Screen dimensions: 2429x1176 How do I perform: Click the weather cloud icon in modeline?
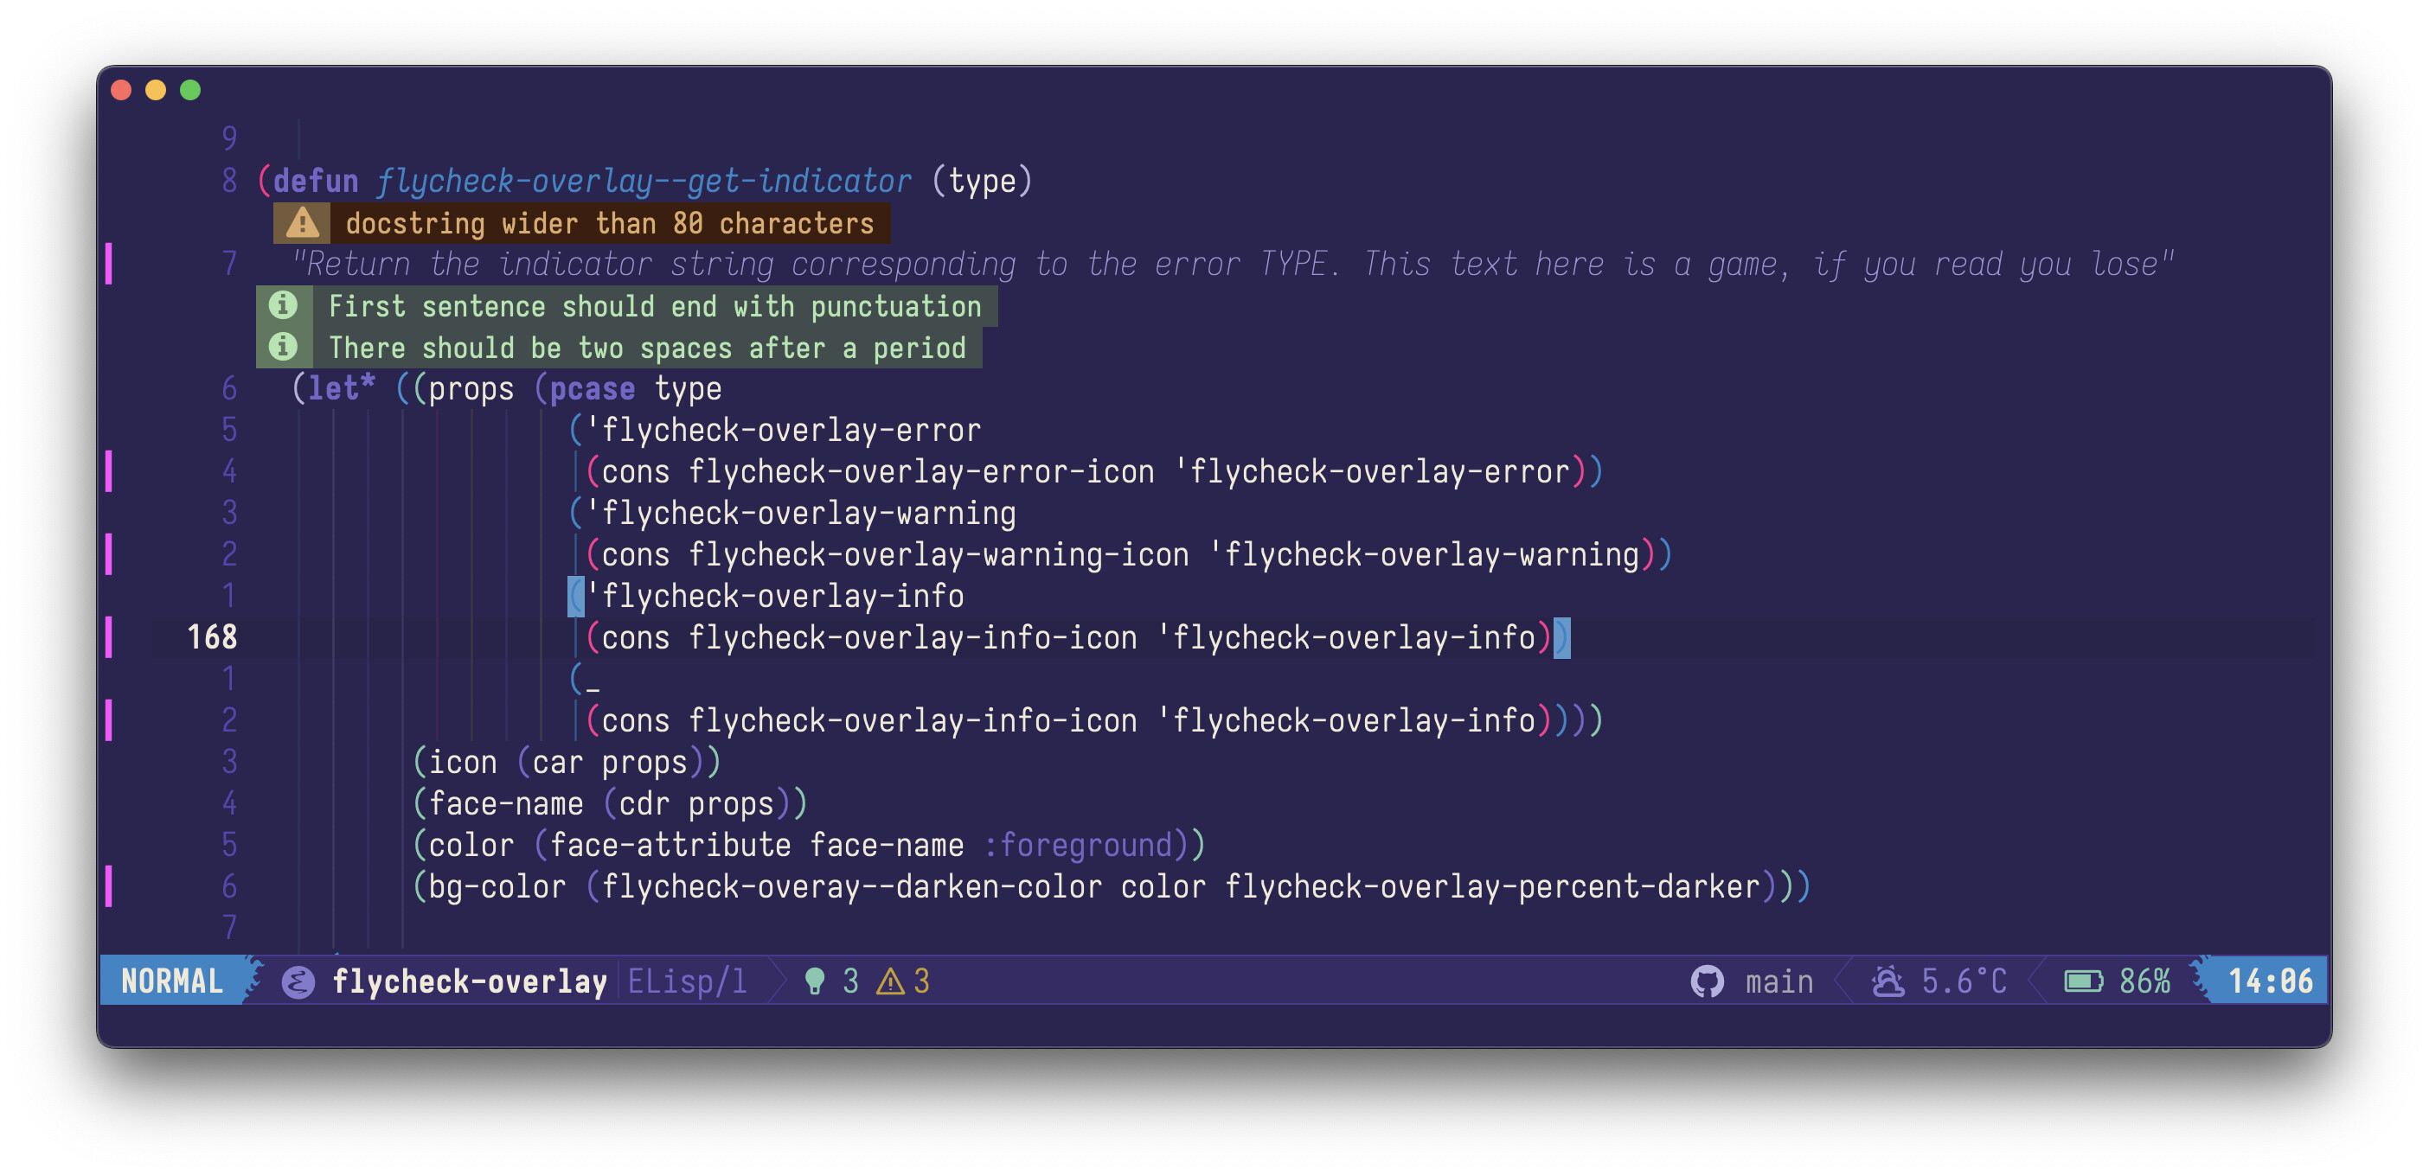[1887, 982]
